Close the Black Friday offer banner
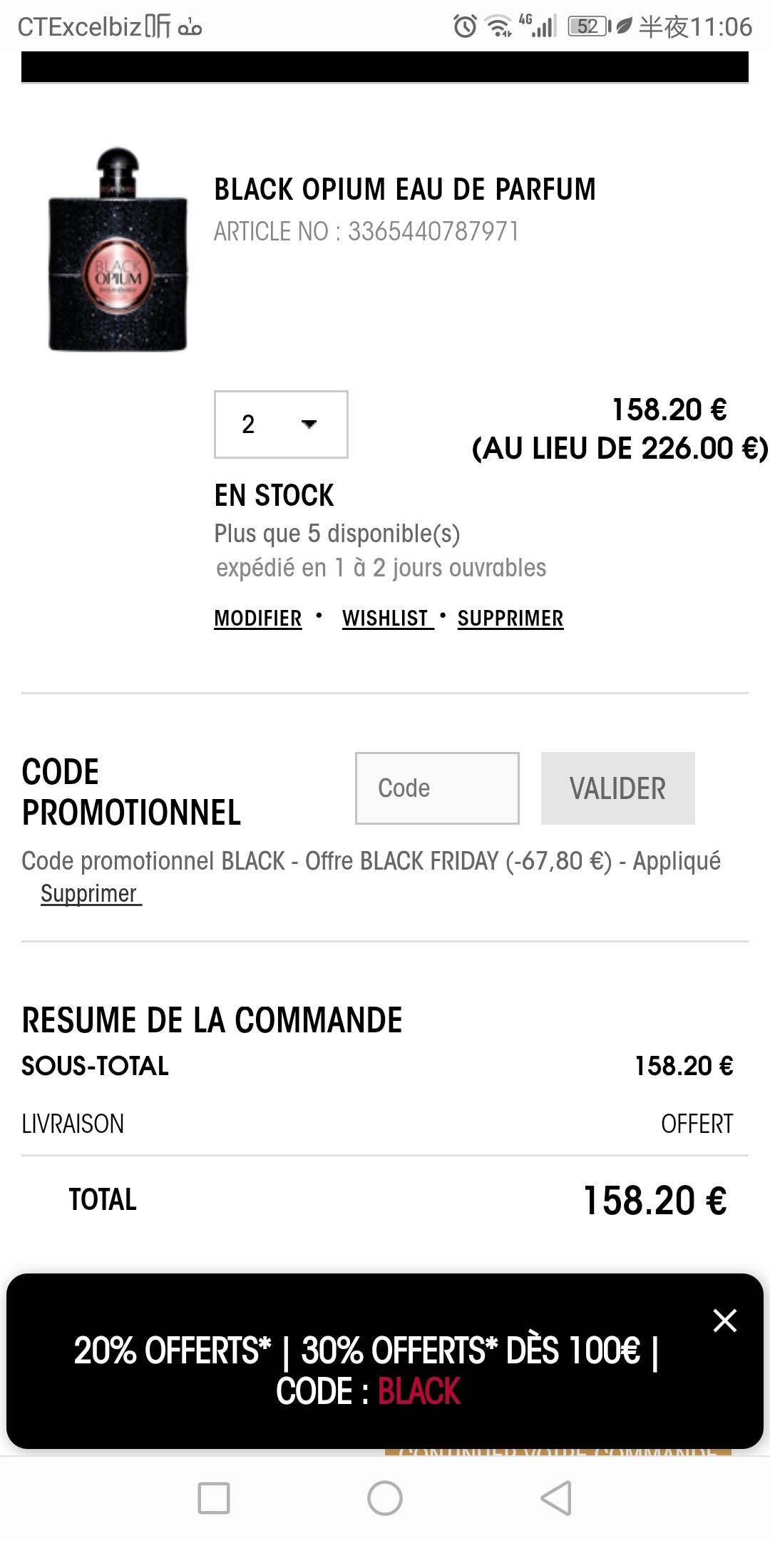The height and width of the screenshot is (1541, 770). (724, 1321)
